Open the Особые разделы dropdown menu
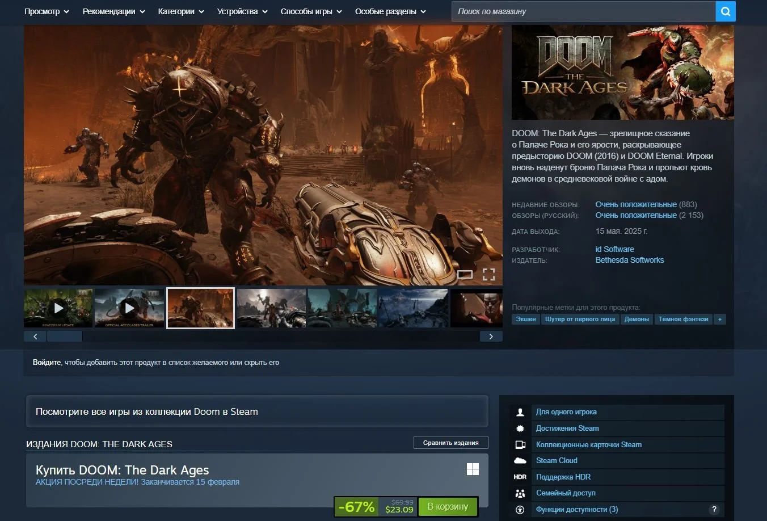Viewport: 767px width, 521px height. 390,11
